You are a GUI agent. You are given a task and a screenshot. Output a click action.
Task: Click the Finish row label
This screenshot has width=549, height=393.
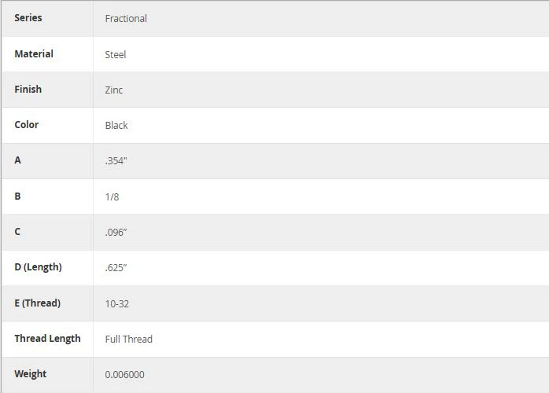point(28,90)
